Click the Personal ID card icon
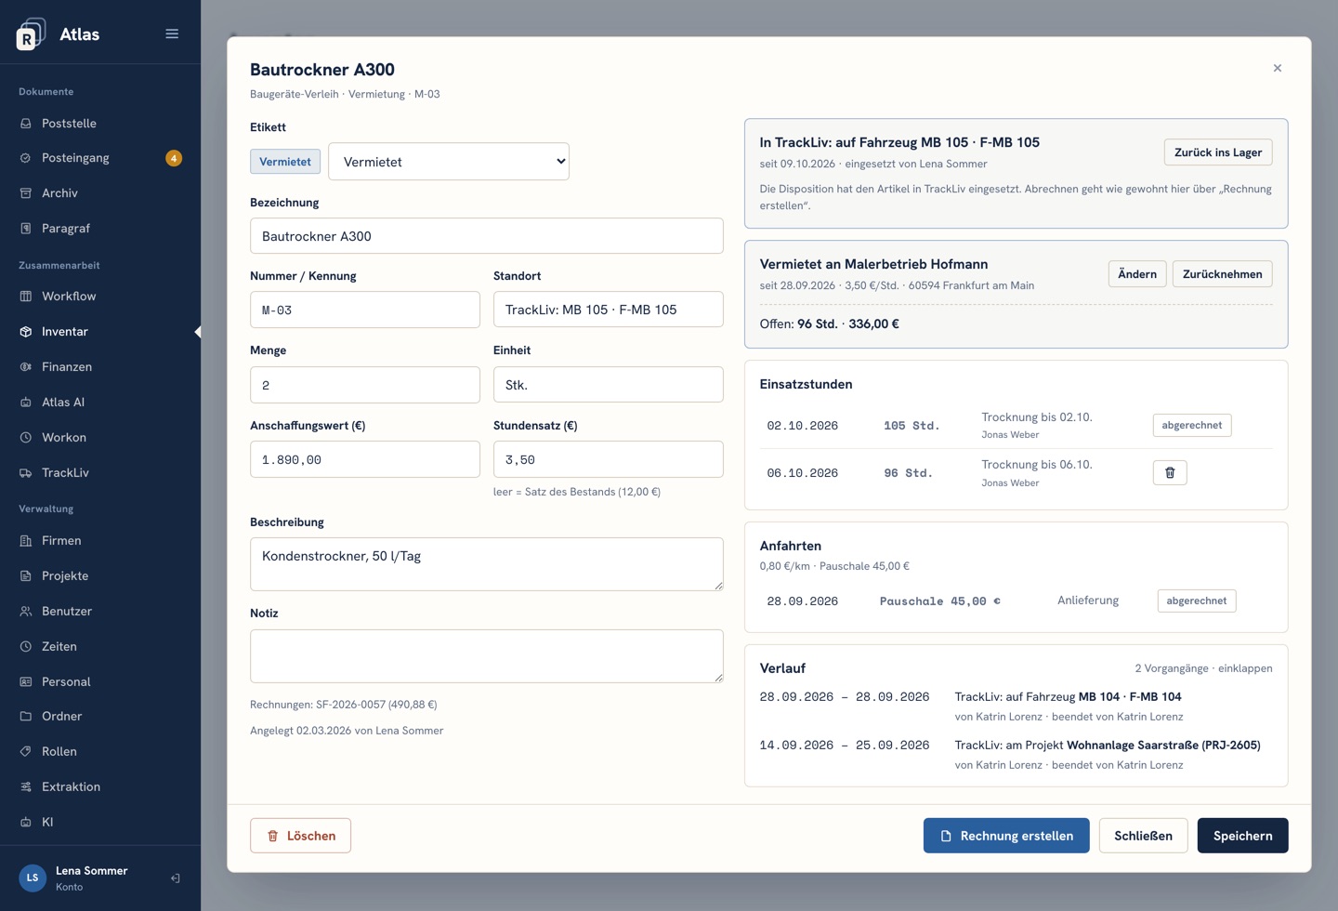1338x911 pixels. [x=26, y=682]
